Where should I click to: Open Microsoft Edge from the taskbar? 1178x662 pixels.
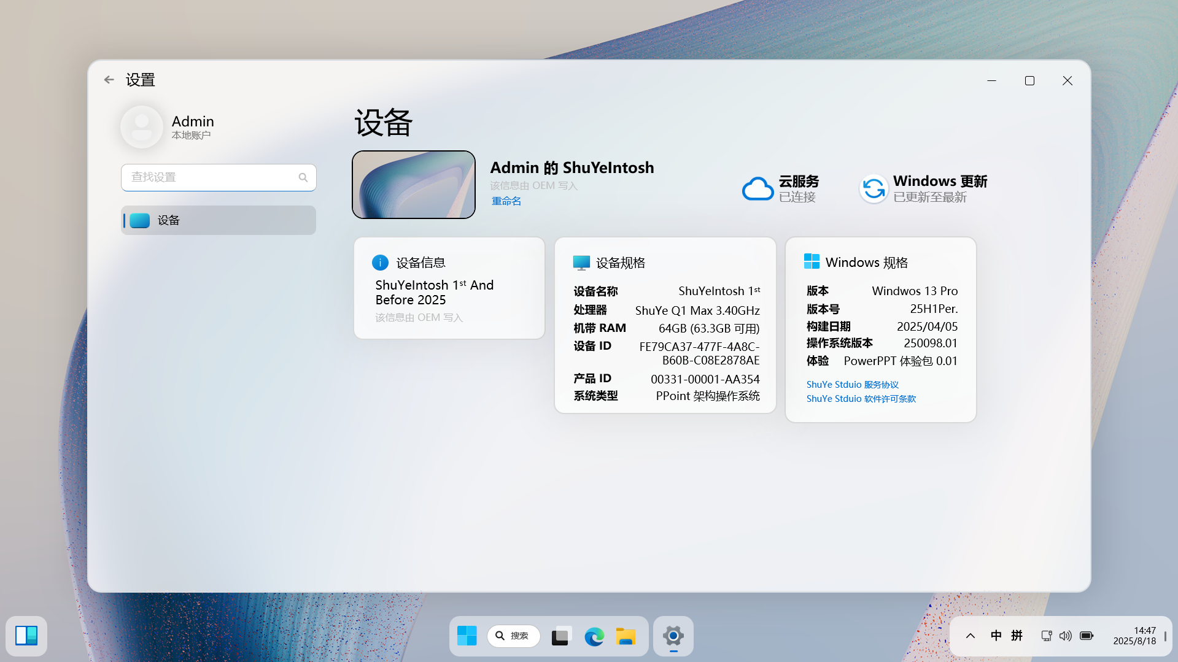pyautogui.click(x=594, y=637)
